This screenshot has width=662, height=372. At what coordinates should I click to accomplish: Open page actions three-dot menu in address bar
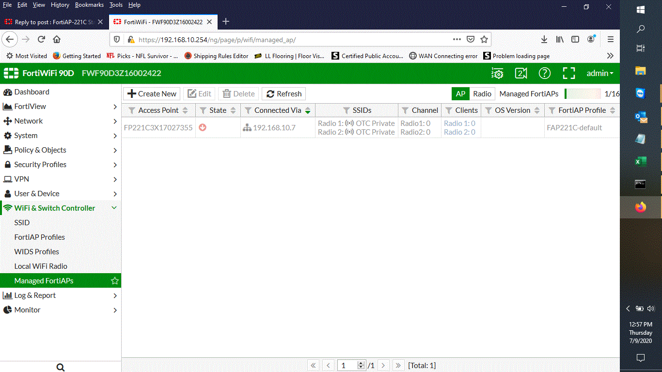point(457,39)
